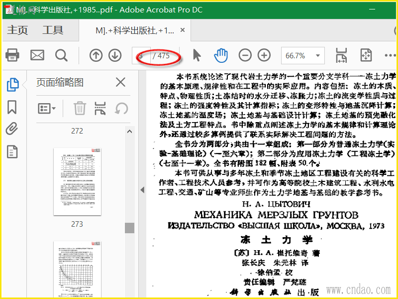Go to previous page arrow
Screen dimensions: 398x299
coord(96,55)
